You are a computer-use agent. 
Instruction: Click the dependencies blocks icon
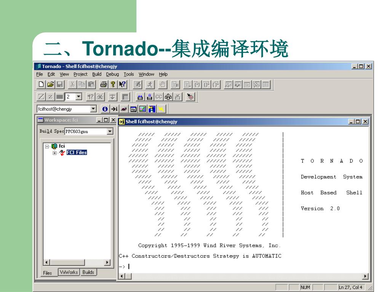tap(168, 97)
